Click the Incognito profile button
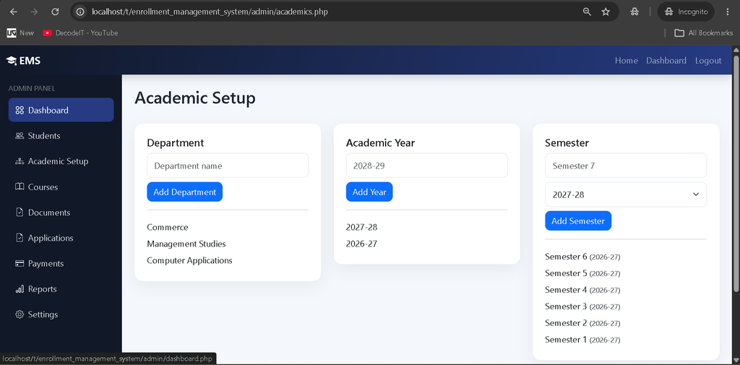Viewport: 740px width, 365px height. point(686,12)
